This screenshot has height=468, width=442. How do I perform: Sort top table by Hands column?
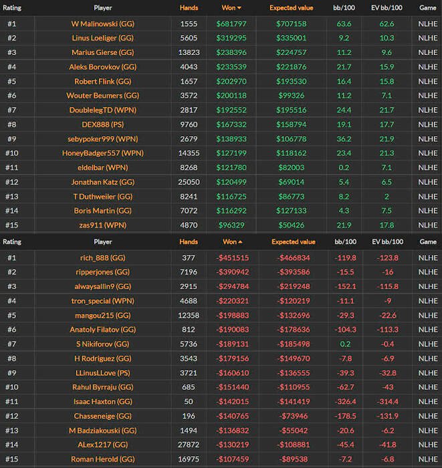coord(189,8)
